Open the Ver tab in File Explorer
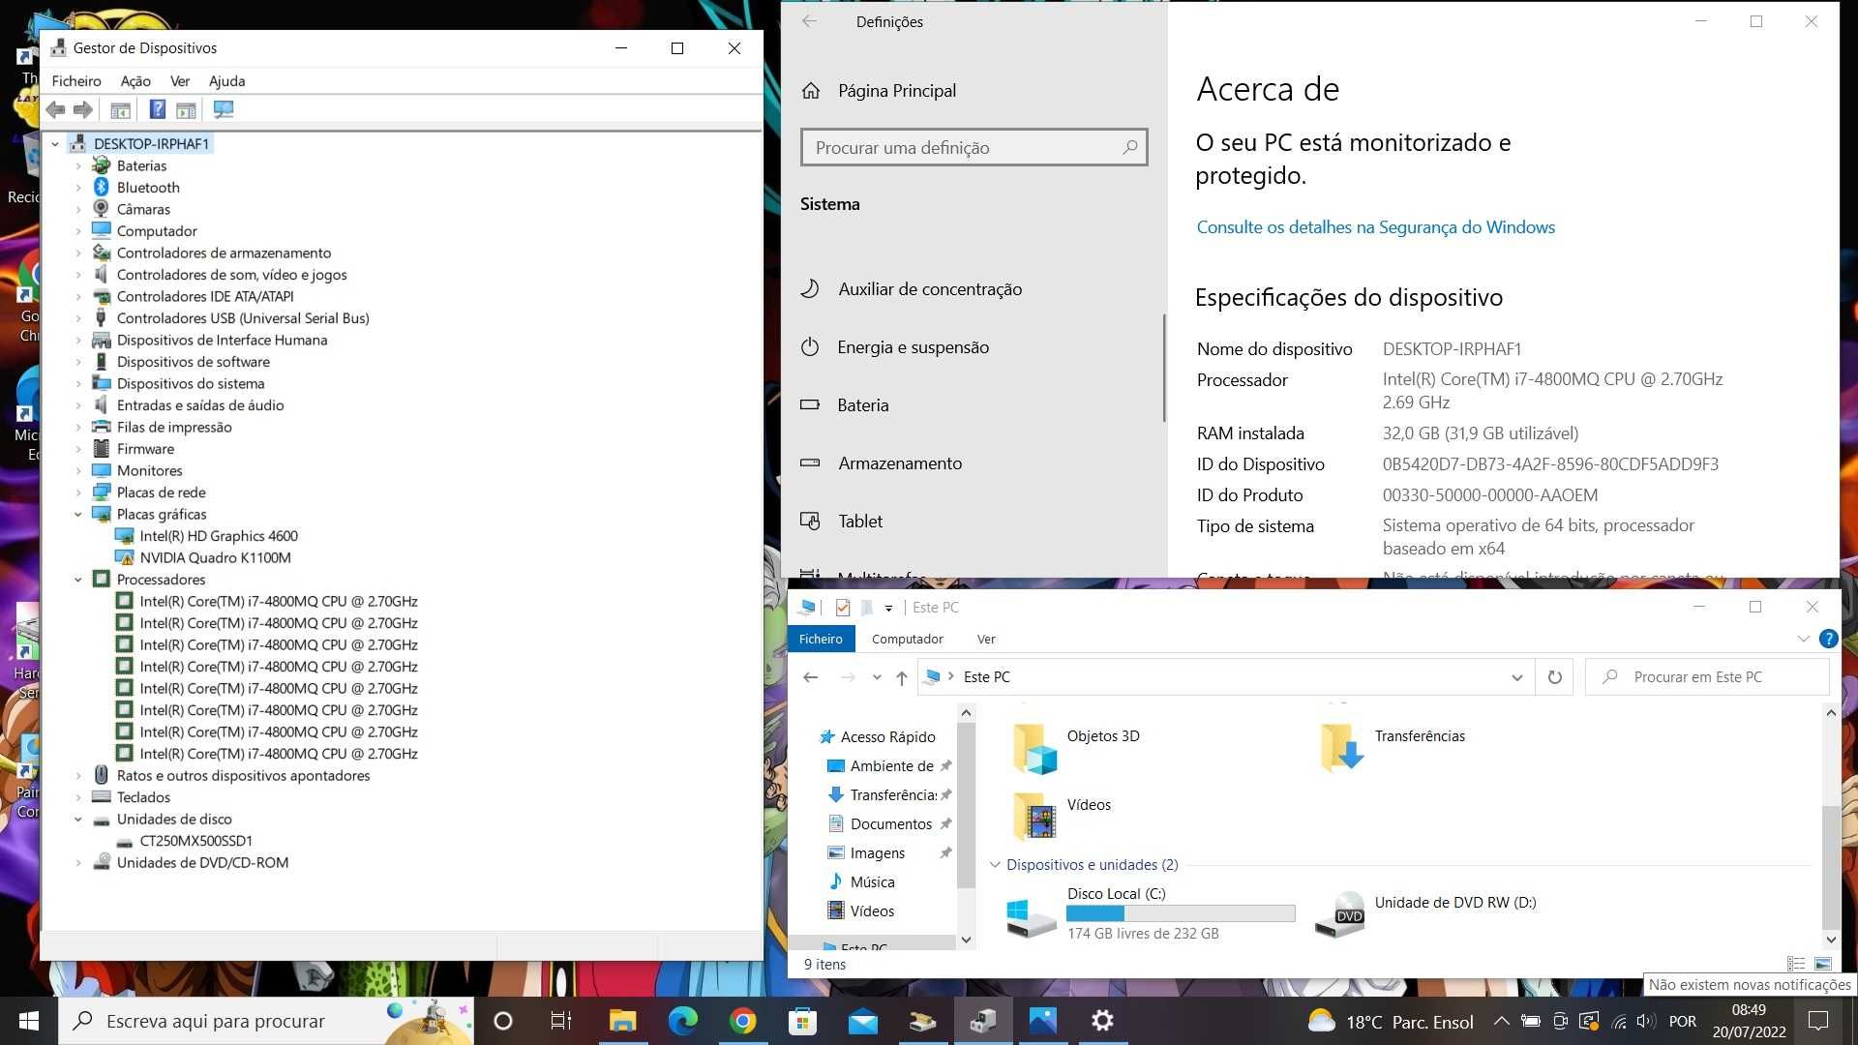Screen dimensions: 1858x1045 986,639
